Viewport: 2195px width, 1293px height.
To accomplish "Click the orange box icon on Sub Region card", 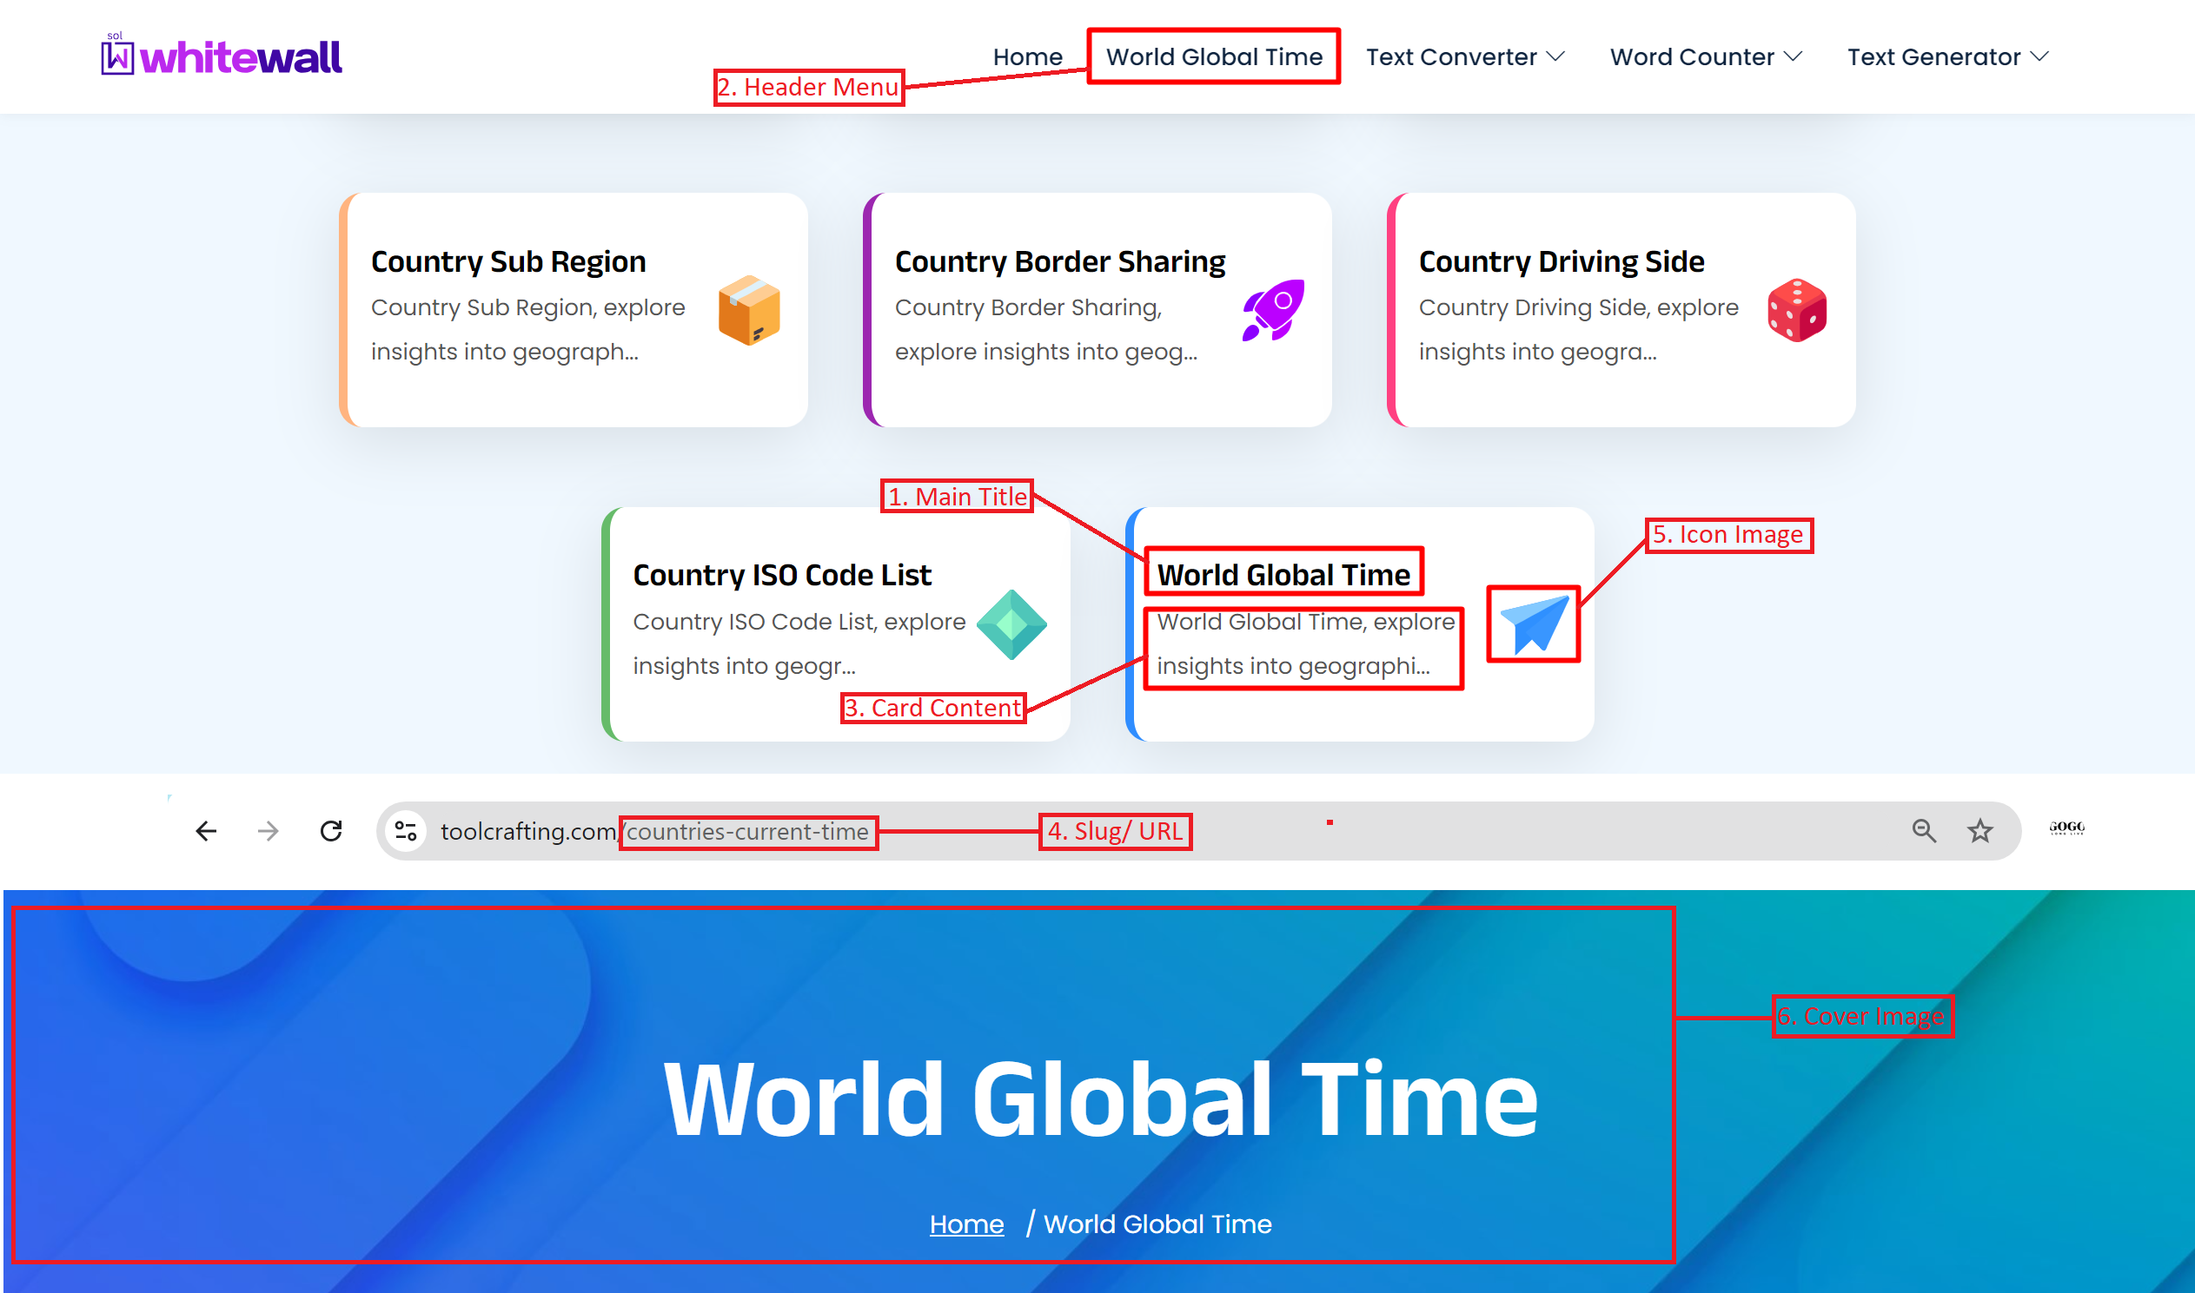I will pos(749,311).
